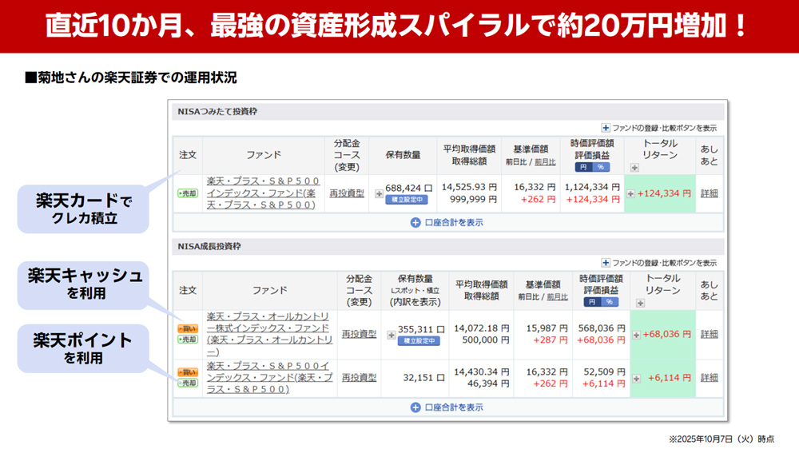Switch to % display in NISA成長投資枠 table
Screen dimensions: 799x449
[610, 303]
